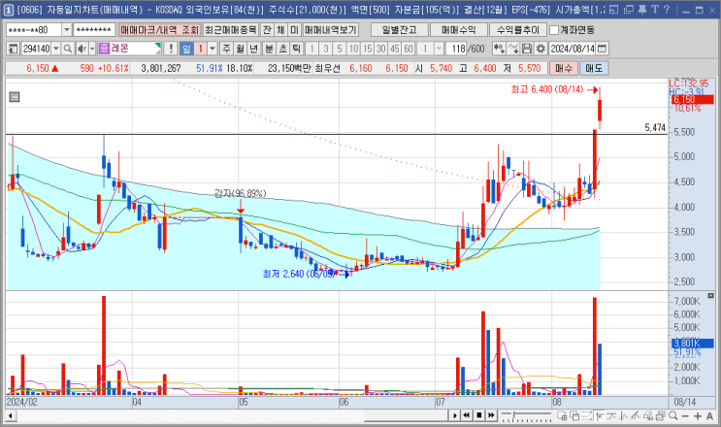The image size is (721, 427).
Task: Click the red 매수 buy button
Action: click(563, 68)
